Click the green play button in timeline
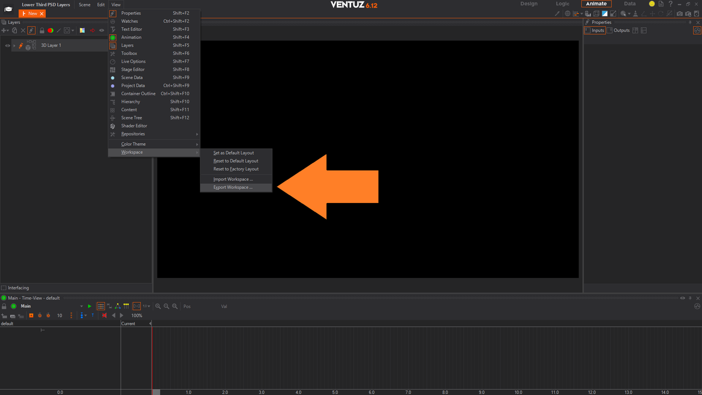Screen dimensions: 702x395 click(x=90, y=306)
